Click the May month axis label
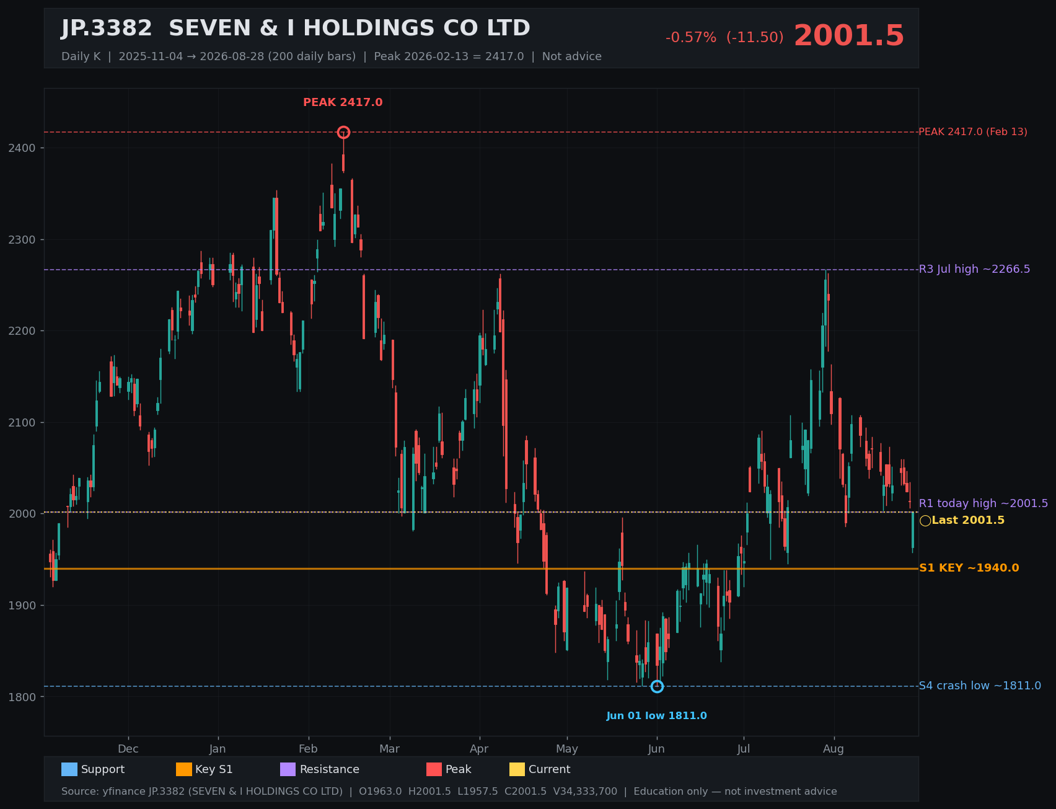This screenshot has width=1056, height=809. coord(567,749)
